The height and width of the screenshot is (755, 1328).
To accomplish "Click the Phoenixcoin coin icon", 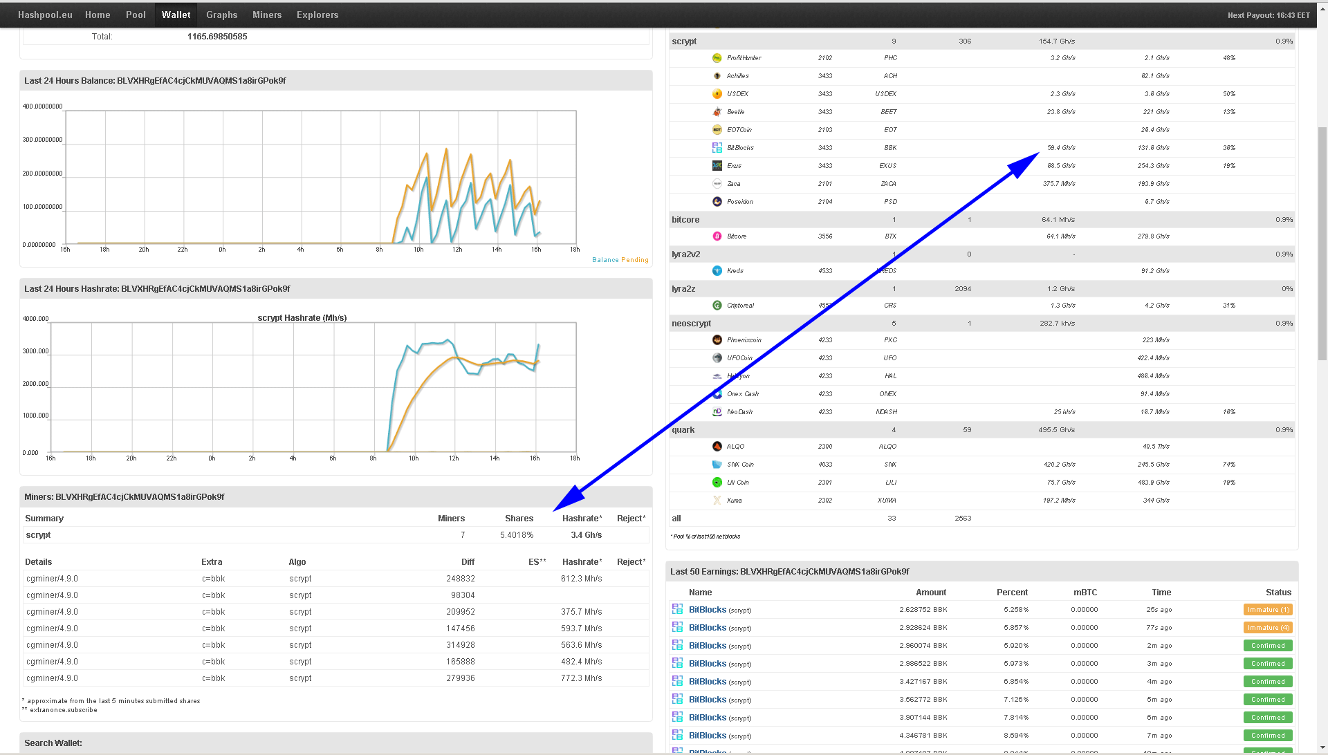I will point(717,340).
